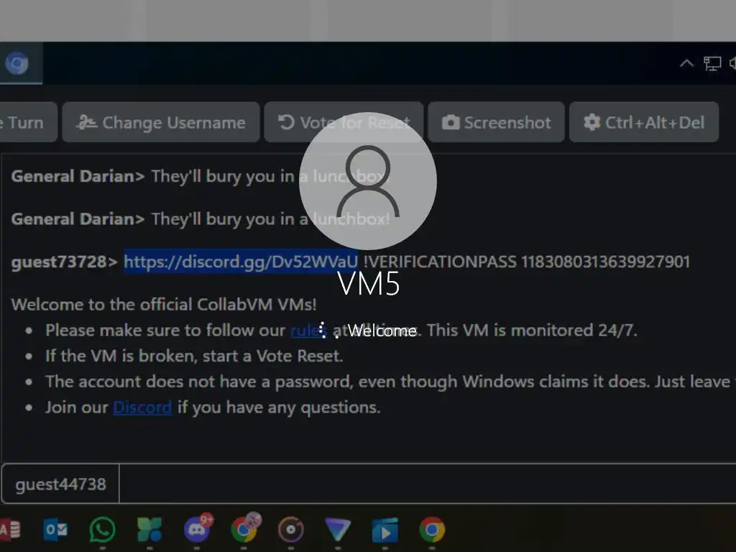The height and width of the screenshot is (552, 736).
Task: Click the network icon in the VM tray
Action: click(x=712, y=63)
